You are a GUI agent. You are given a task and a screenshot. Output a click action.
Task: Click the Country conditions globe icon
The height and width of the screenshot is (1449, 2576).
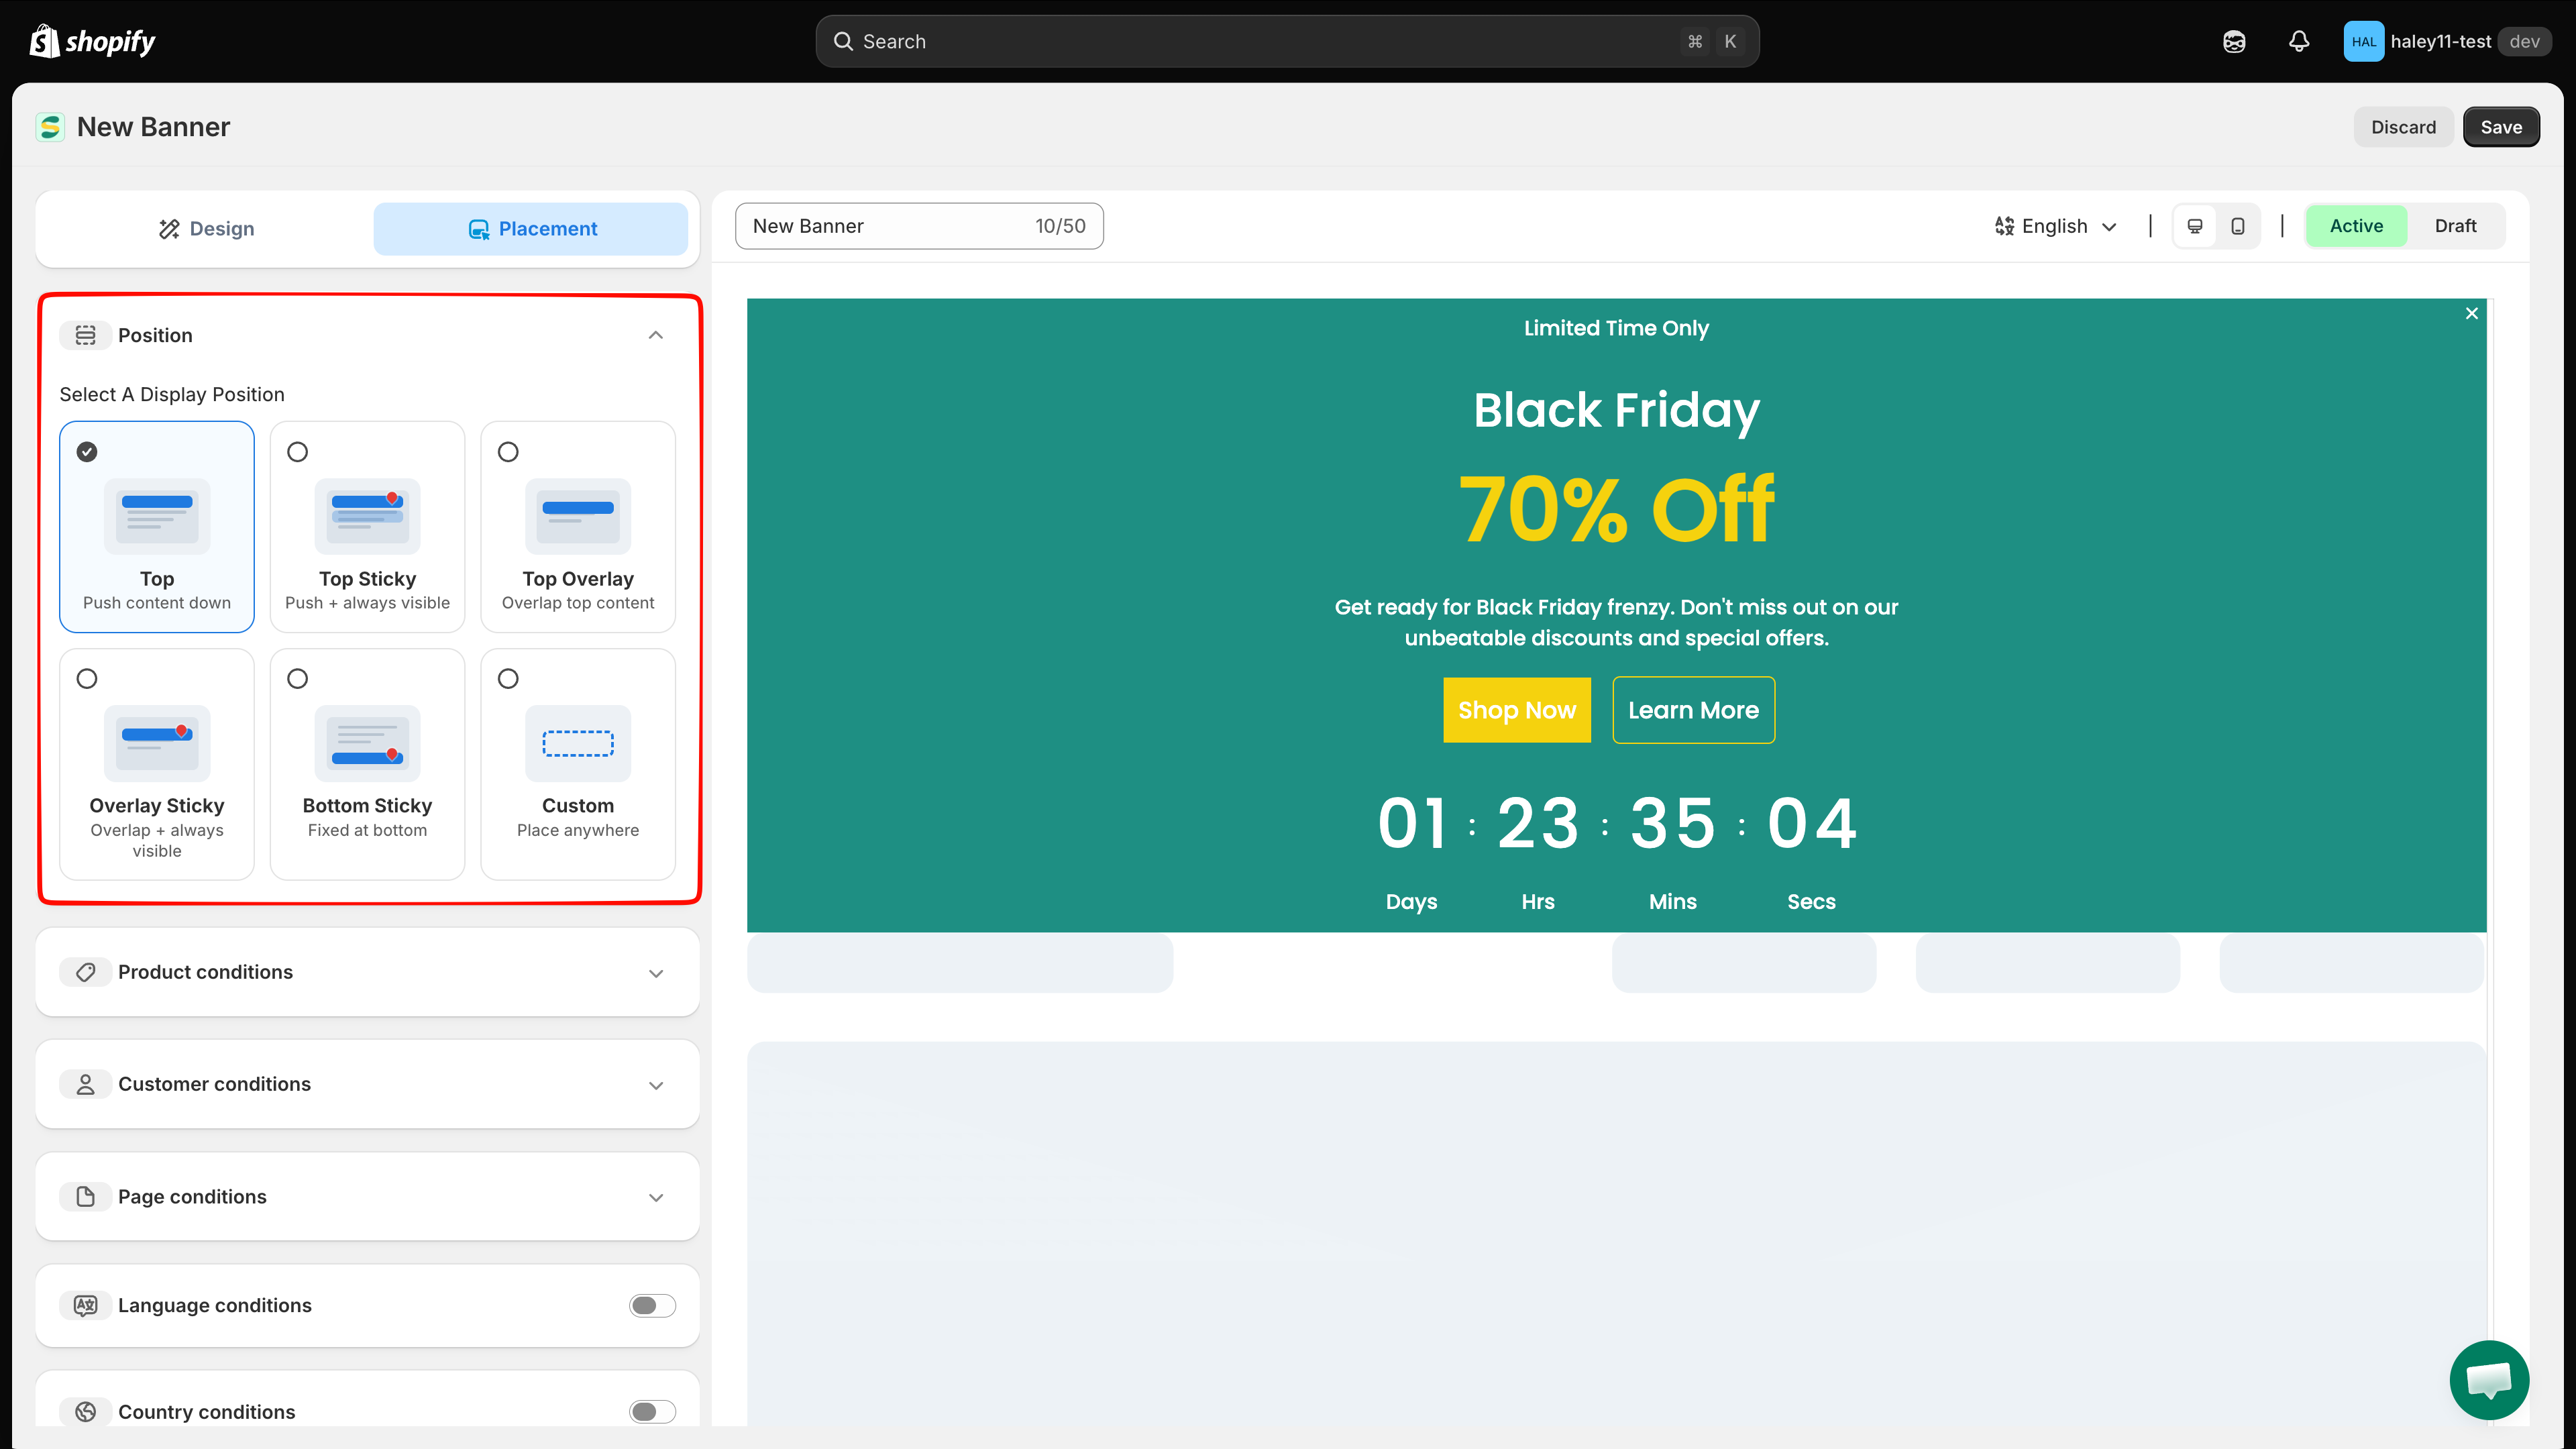point(86,1412)
